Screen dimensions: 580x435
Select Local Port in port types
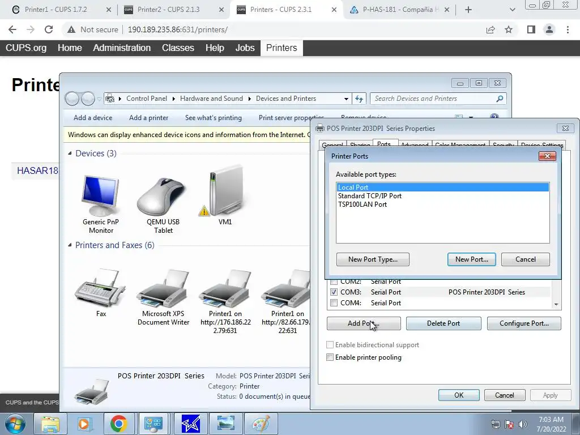point(443,187)
